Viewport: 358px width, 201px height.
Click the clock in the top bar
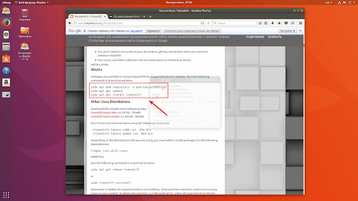pos(179,2)
